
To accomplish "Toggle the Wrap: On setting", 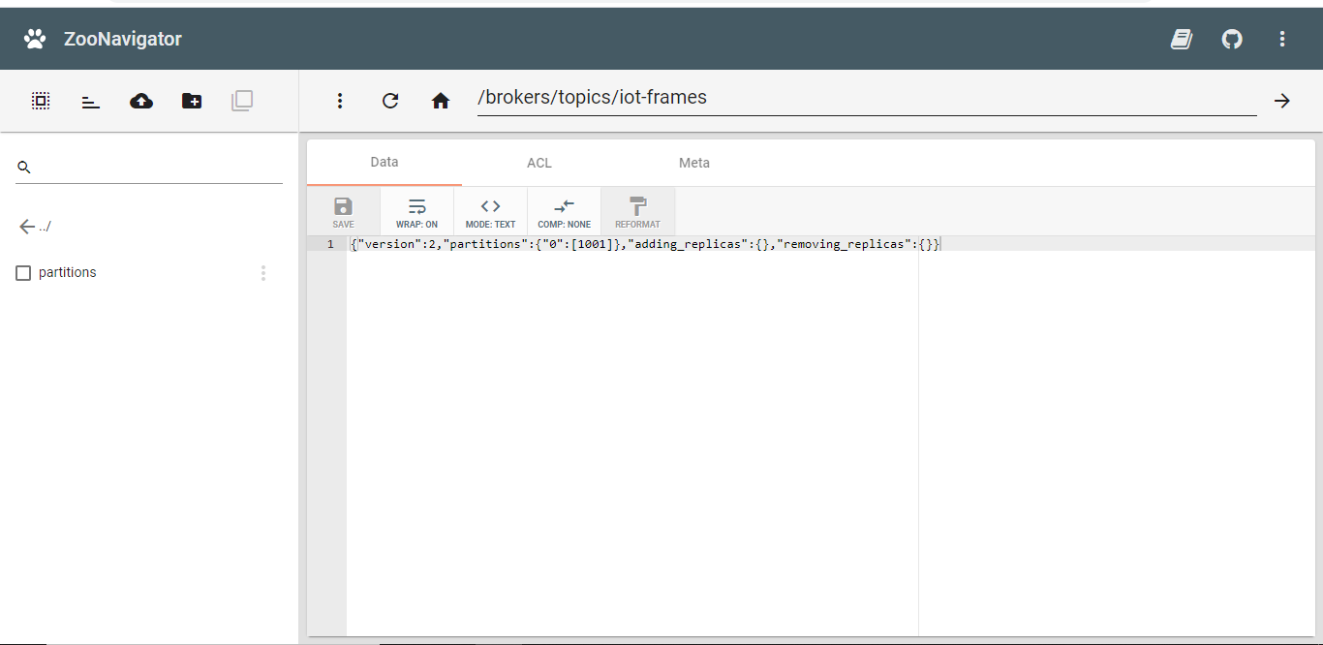I will 416,212.
